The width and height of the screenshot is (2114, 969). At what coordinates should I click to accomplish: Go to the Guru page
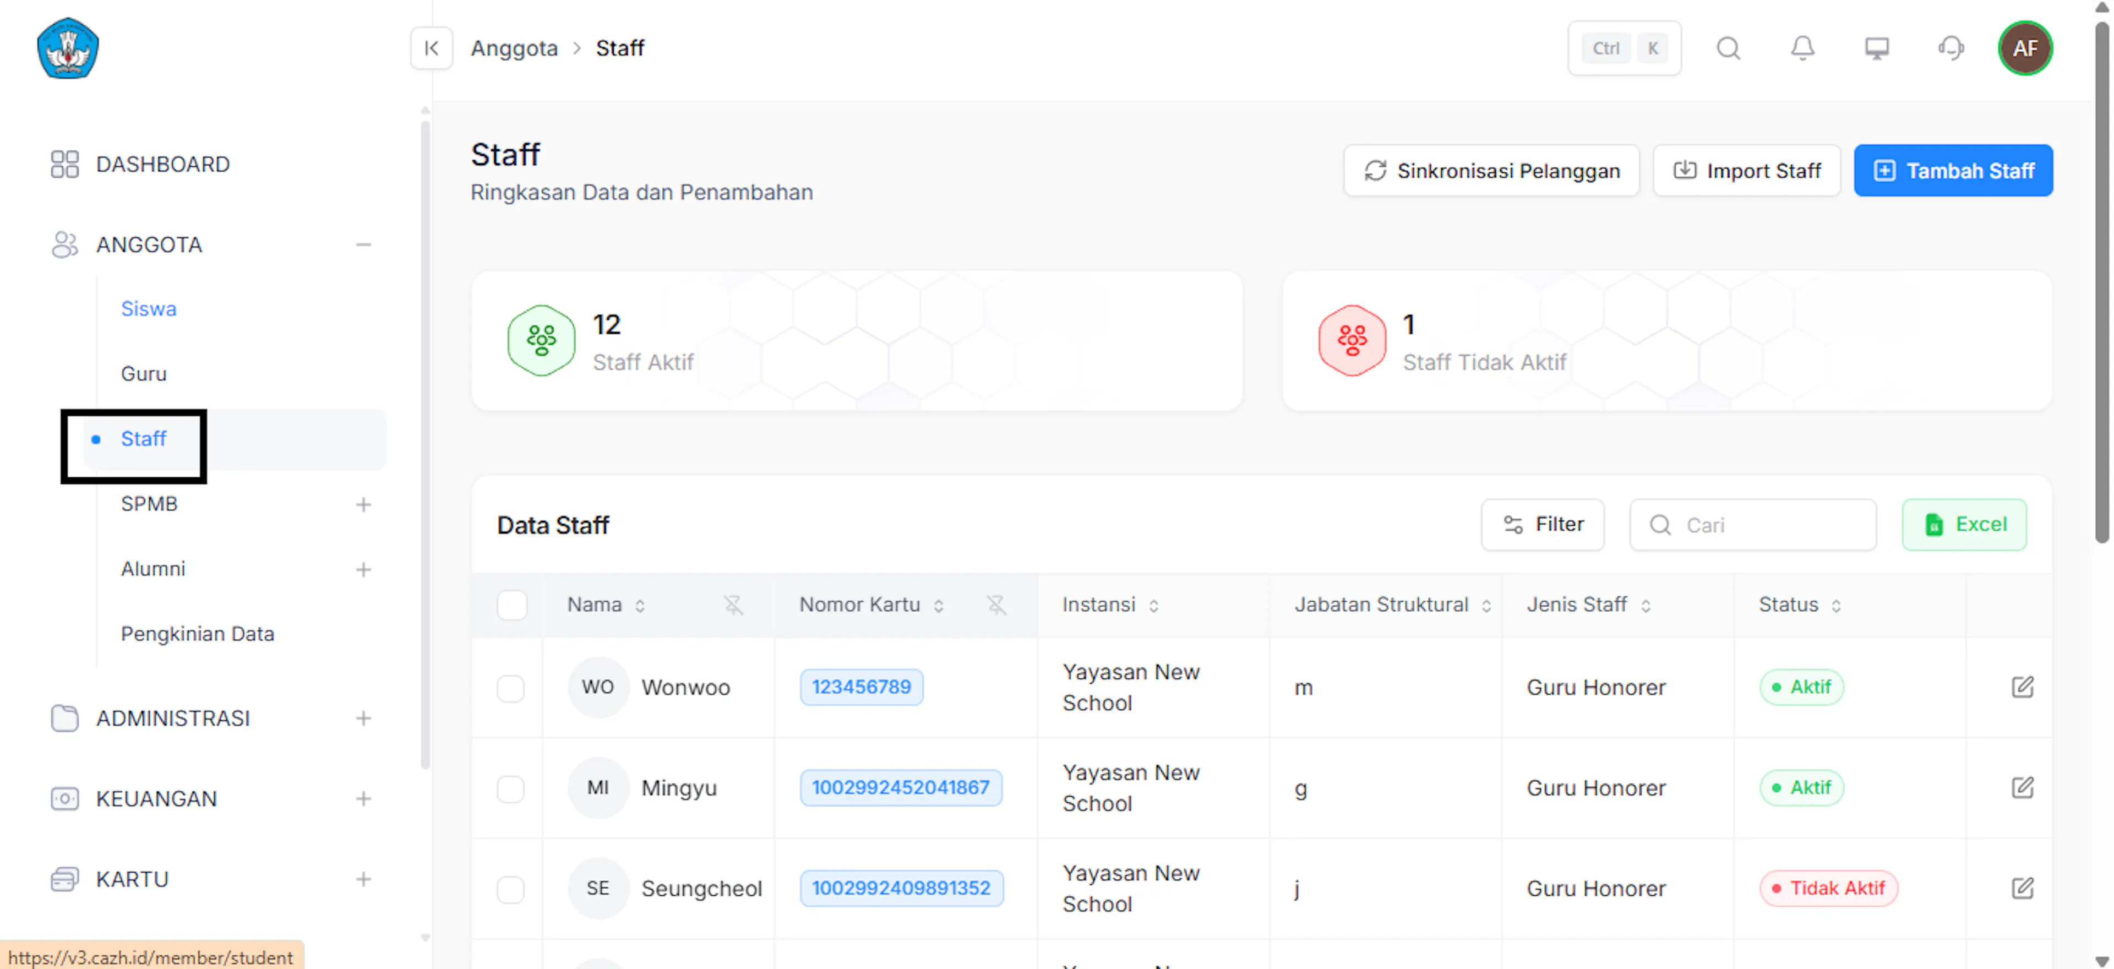(x=144, y=373)
